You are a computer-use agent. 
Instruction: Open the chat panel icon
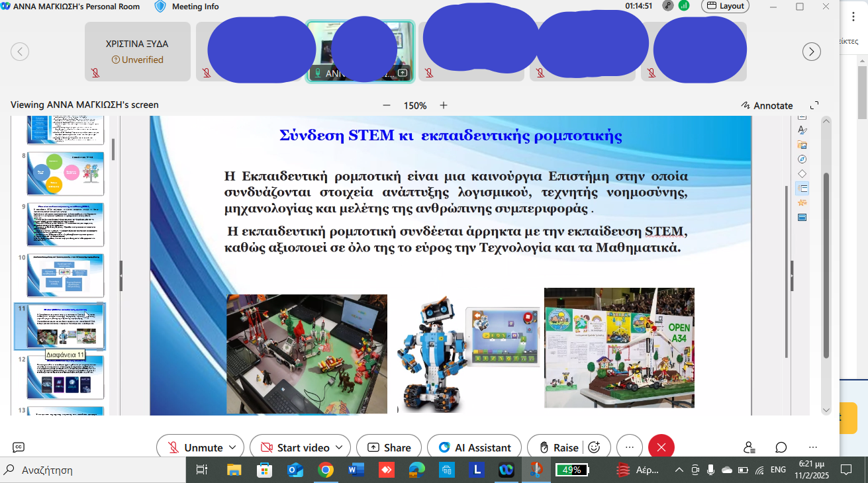click(781, 447)
